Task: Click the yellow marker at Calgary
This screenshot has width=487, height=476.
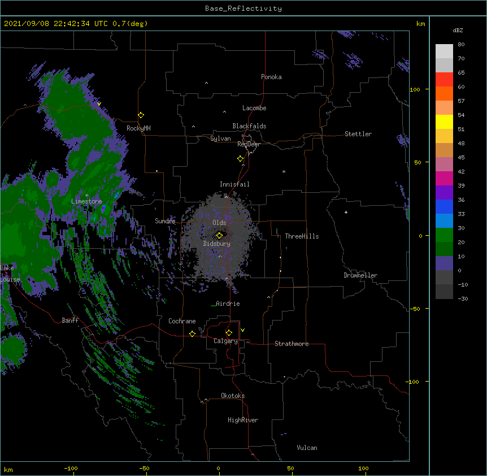Action: 229,333
